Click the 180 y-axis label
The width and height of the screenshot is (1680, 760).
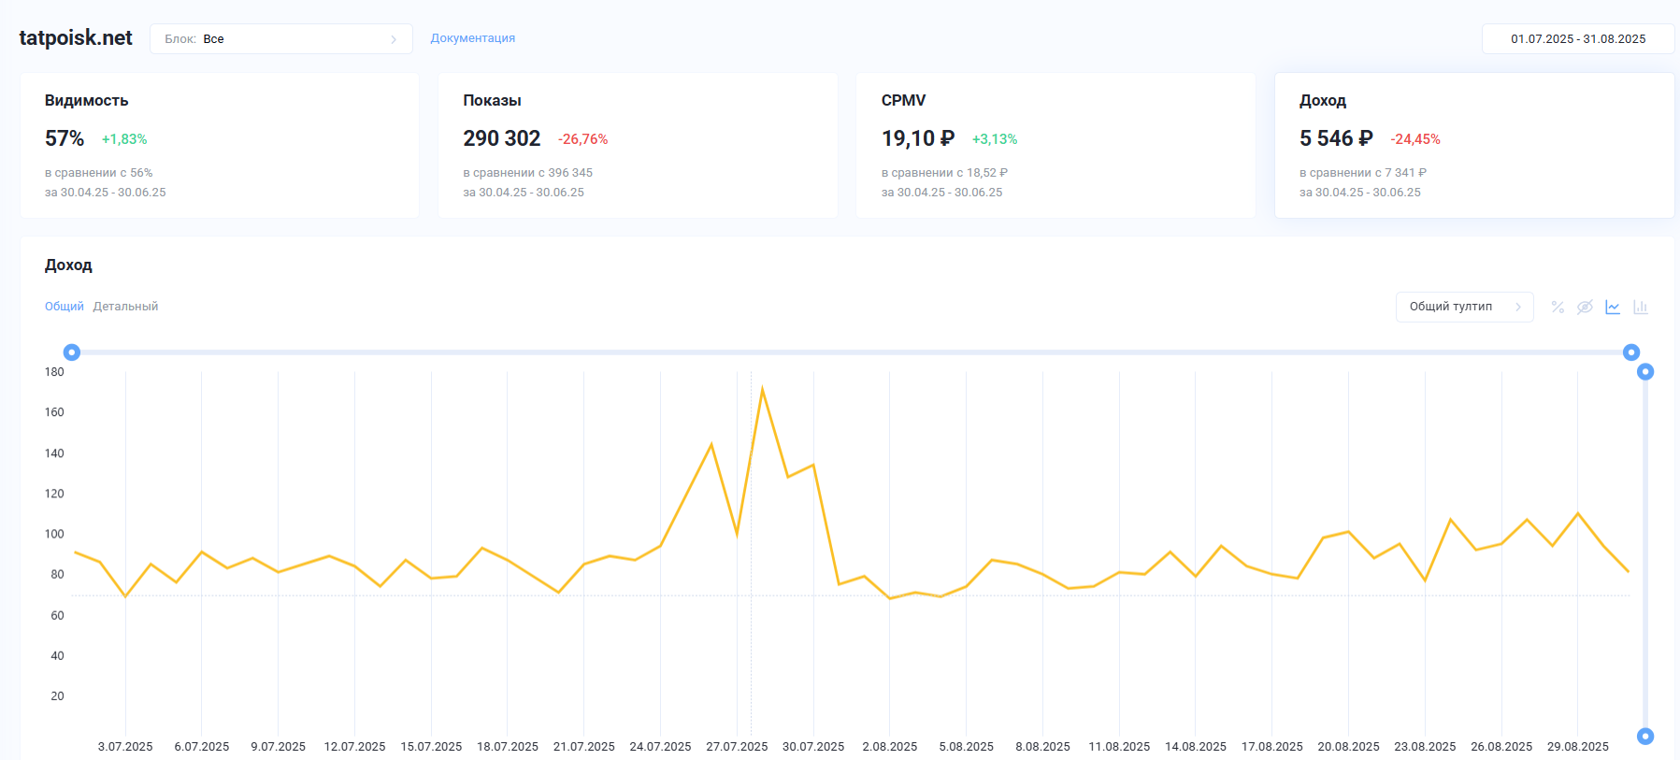(x=54, y=372)
